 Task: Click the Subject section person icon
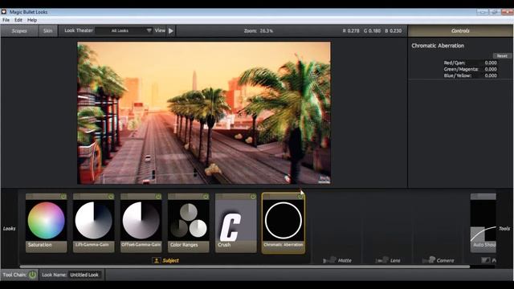pyautogui.click(x=157, y=260)
